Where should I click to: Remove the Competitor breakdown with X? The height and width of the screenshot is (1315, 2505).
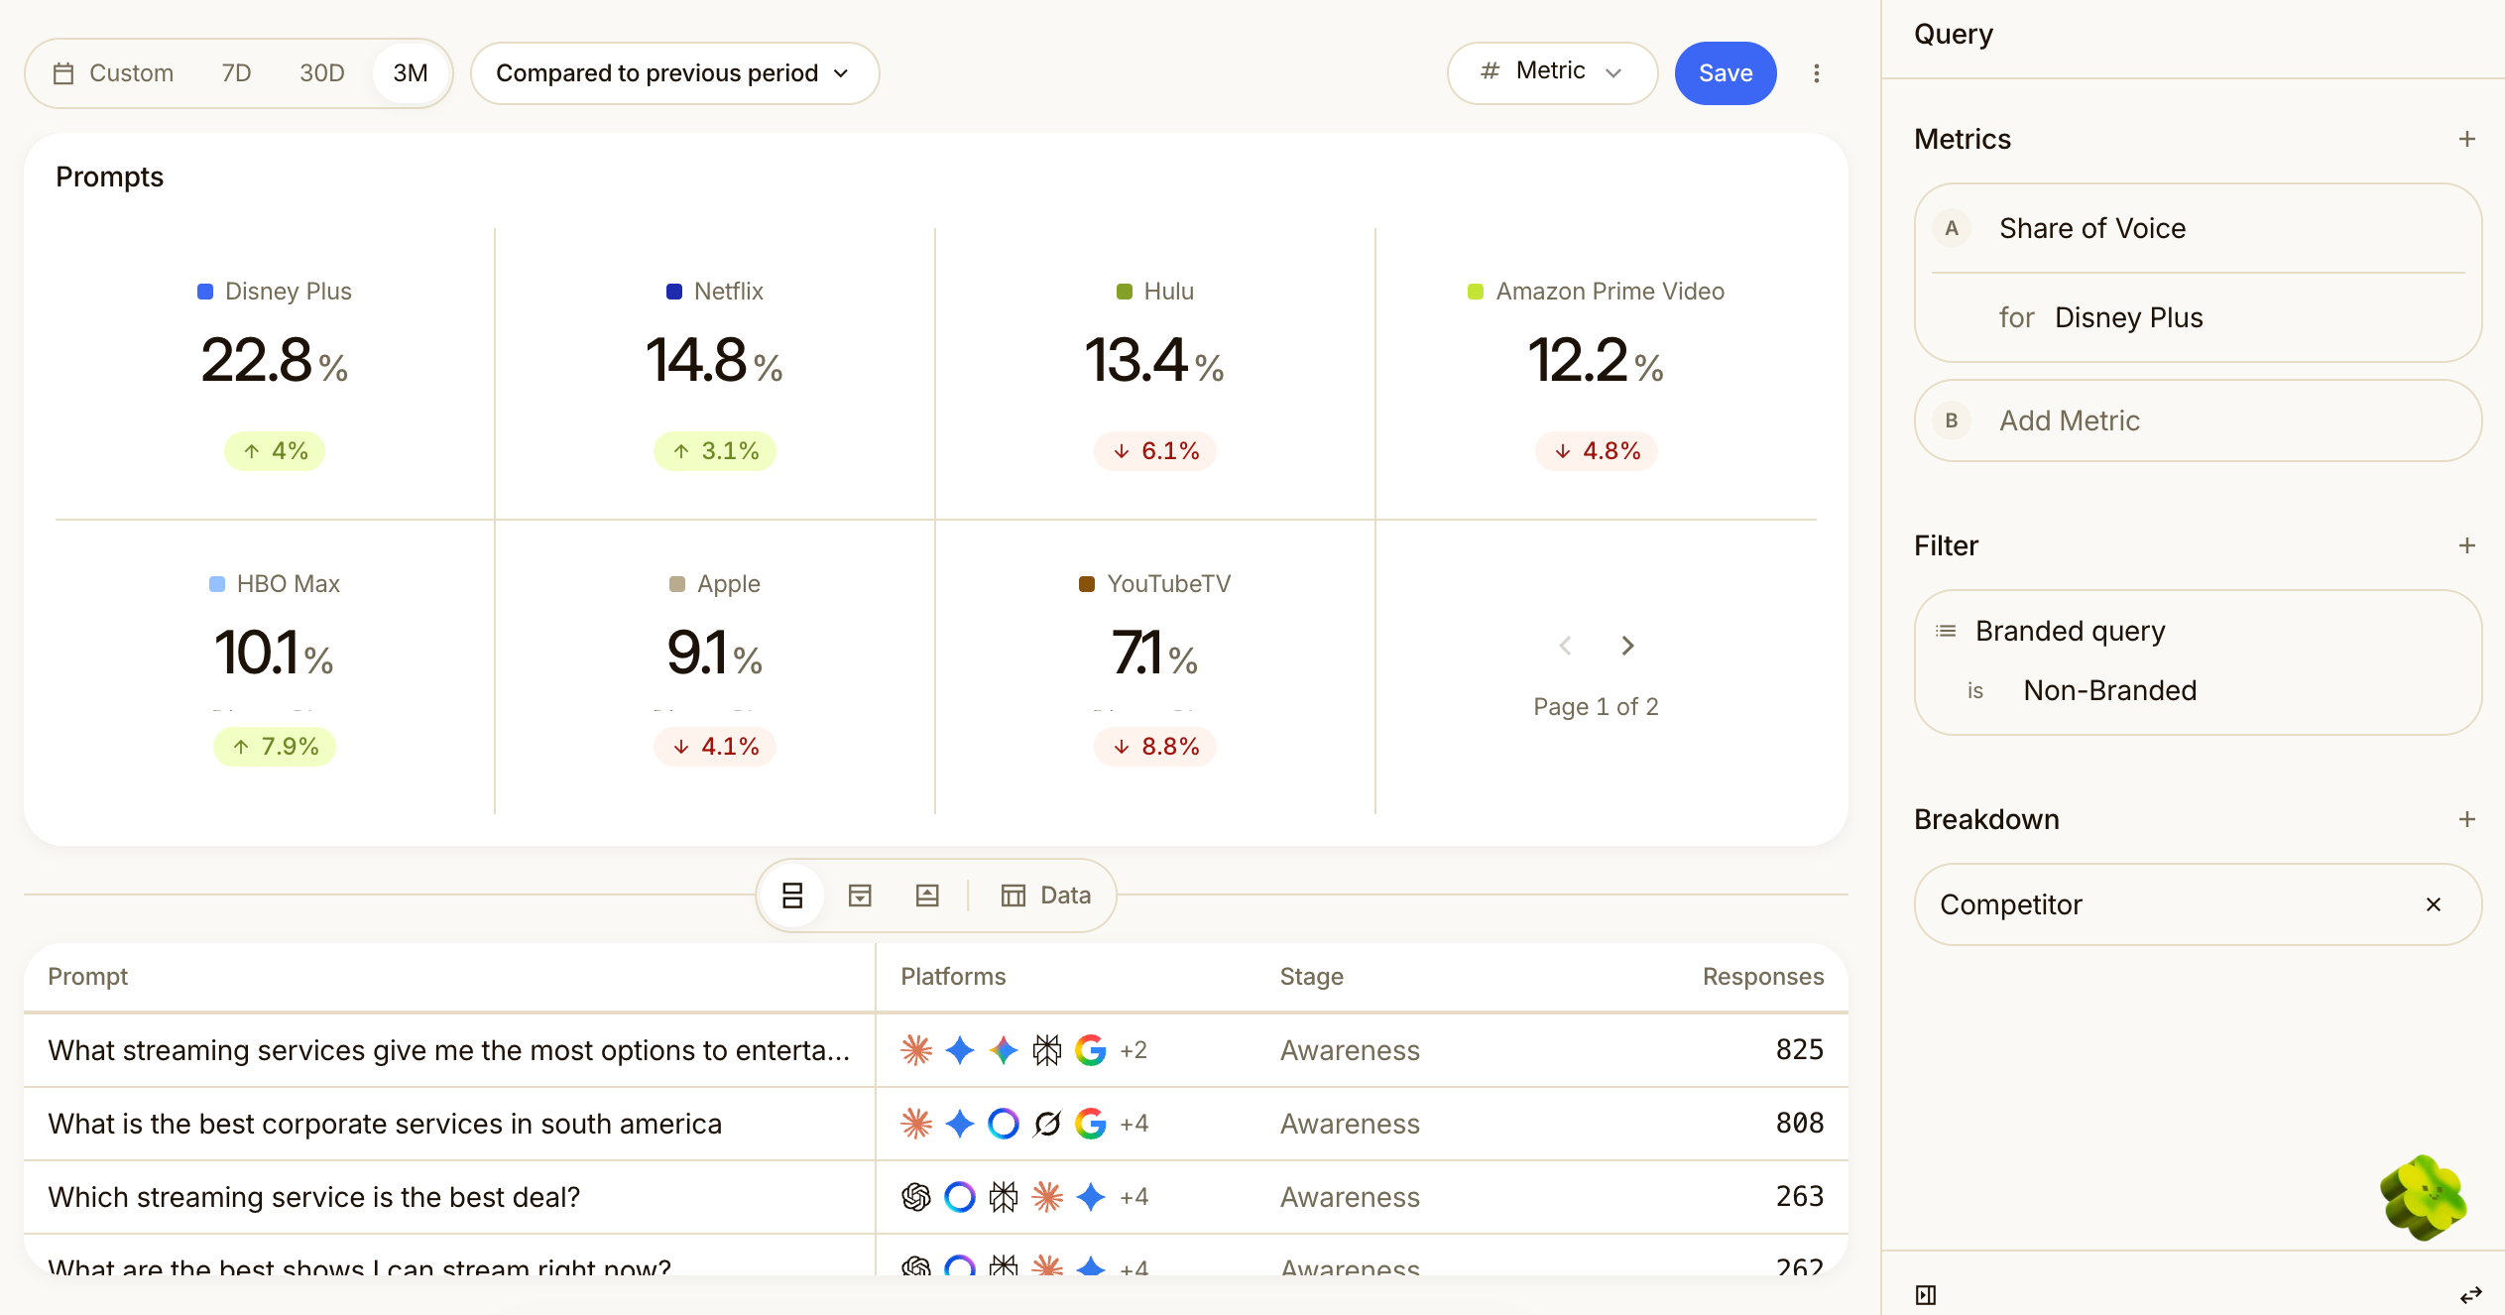click(x=2433, y=904)
